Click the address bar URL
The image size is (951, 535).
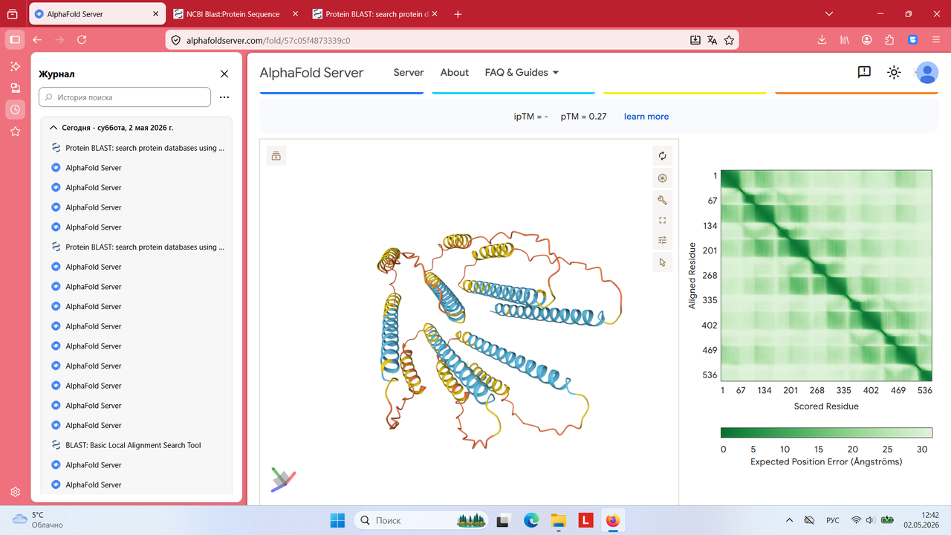[x=268, y=40]
